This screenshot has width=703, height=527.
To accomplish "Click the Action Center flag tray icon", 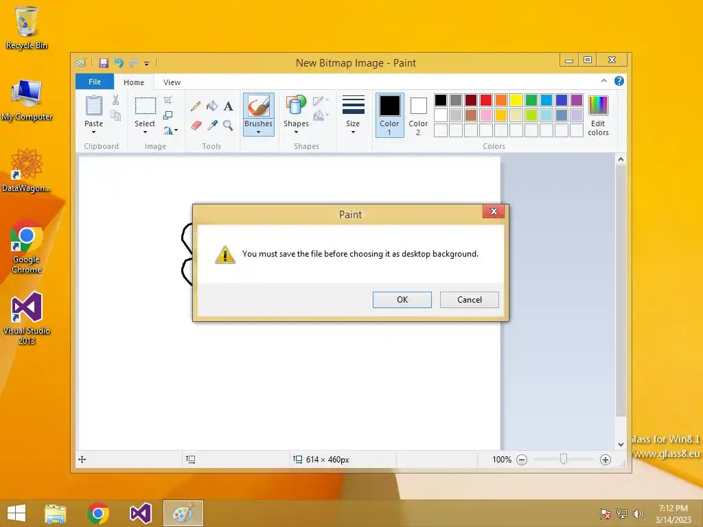I will (606, 514).
